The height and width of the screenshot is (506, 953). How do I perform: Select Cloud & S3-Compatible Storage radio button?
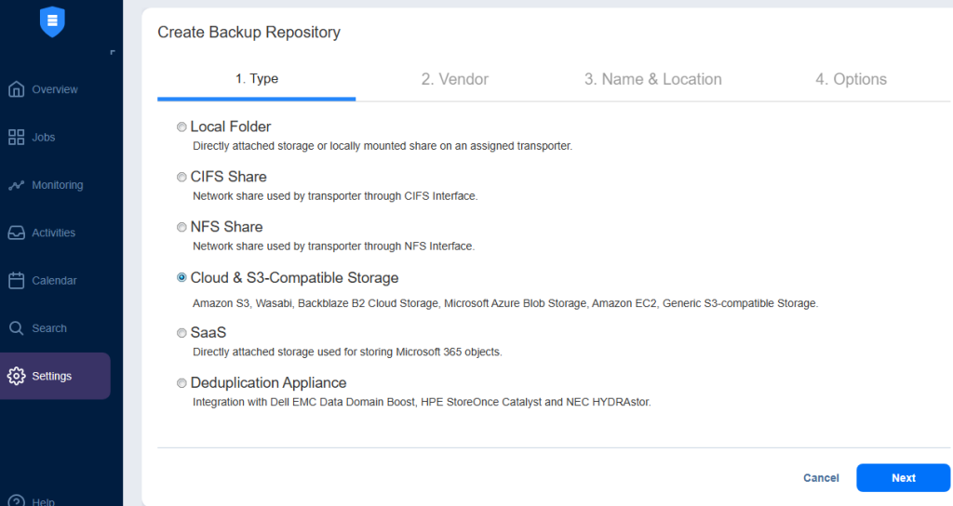coord(181,277)
